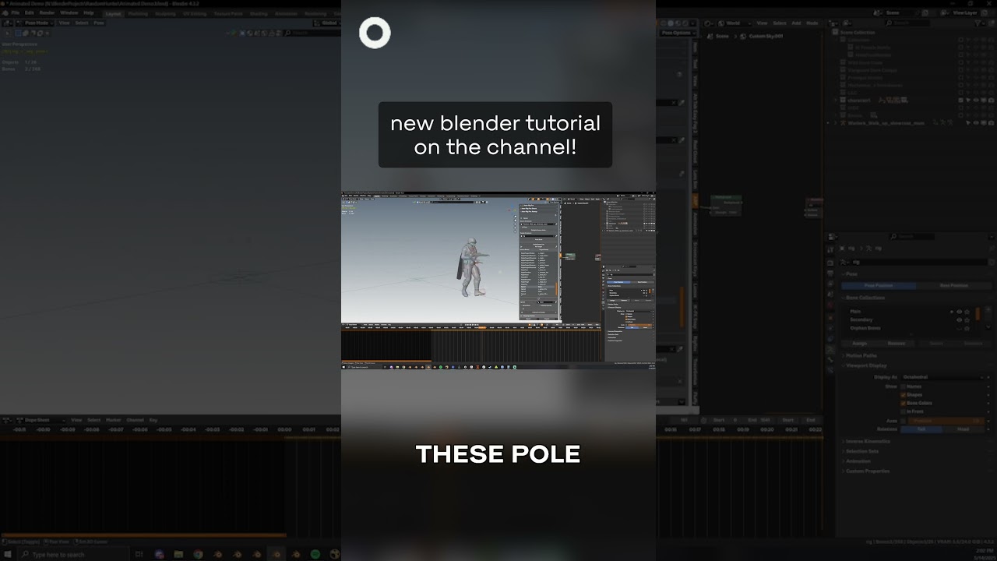Add a new bone collection with plus
997x561 pixels.
click(988, 309)
